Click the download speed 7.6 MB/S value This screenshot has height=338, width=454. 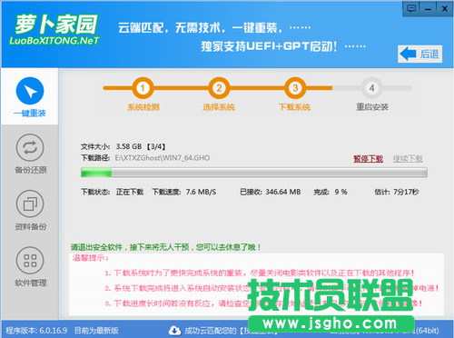click(x=201, y=192)
